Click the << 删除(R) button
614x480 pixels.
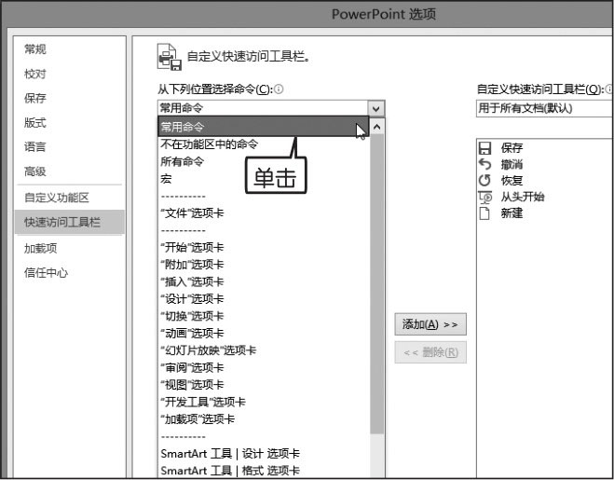(x=430, y=352)
